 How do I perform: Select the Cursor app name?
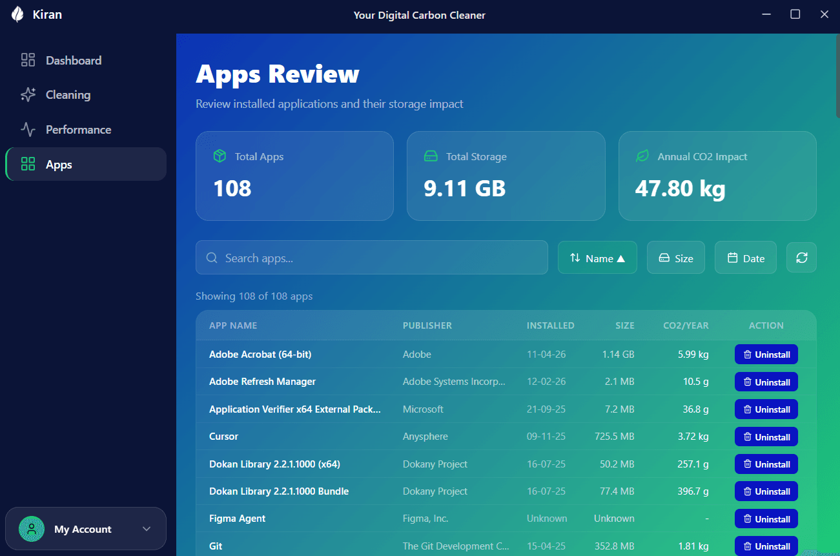click(x=224, y=437)
